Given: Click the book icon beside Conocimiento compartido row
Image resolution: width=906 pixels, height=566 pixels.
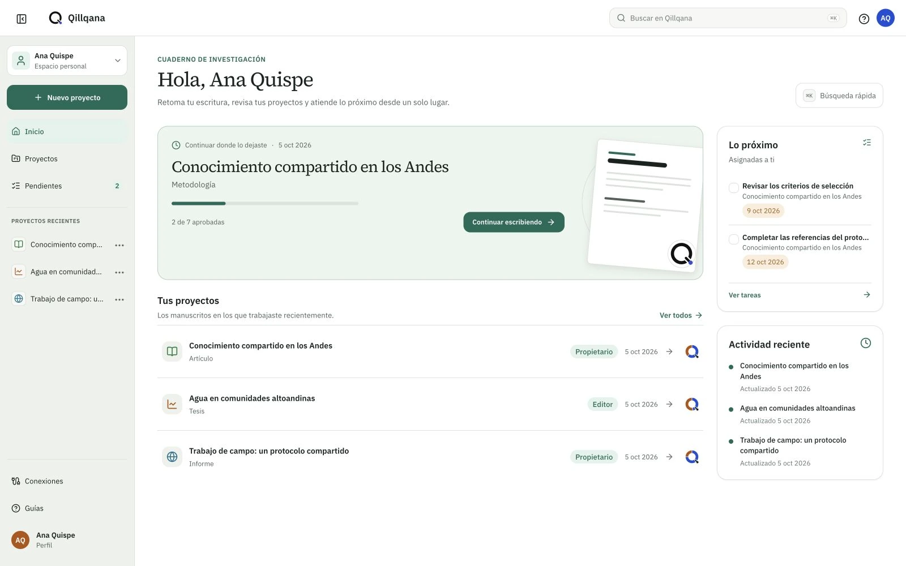Looking at the screenshot, I should [172, 351].
